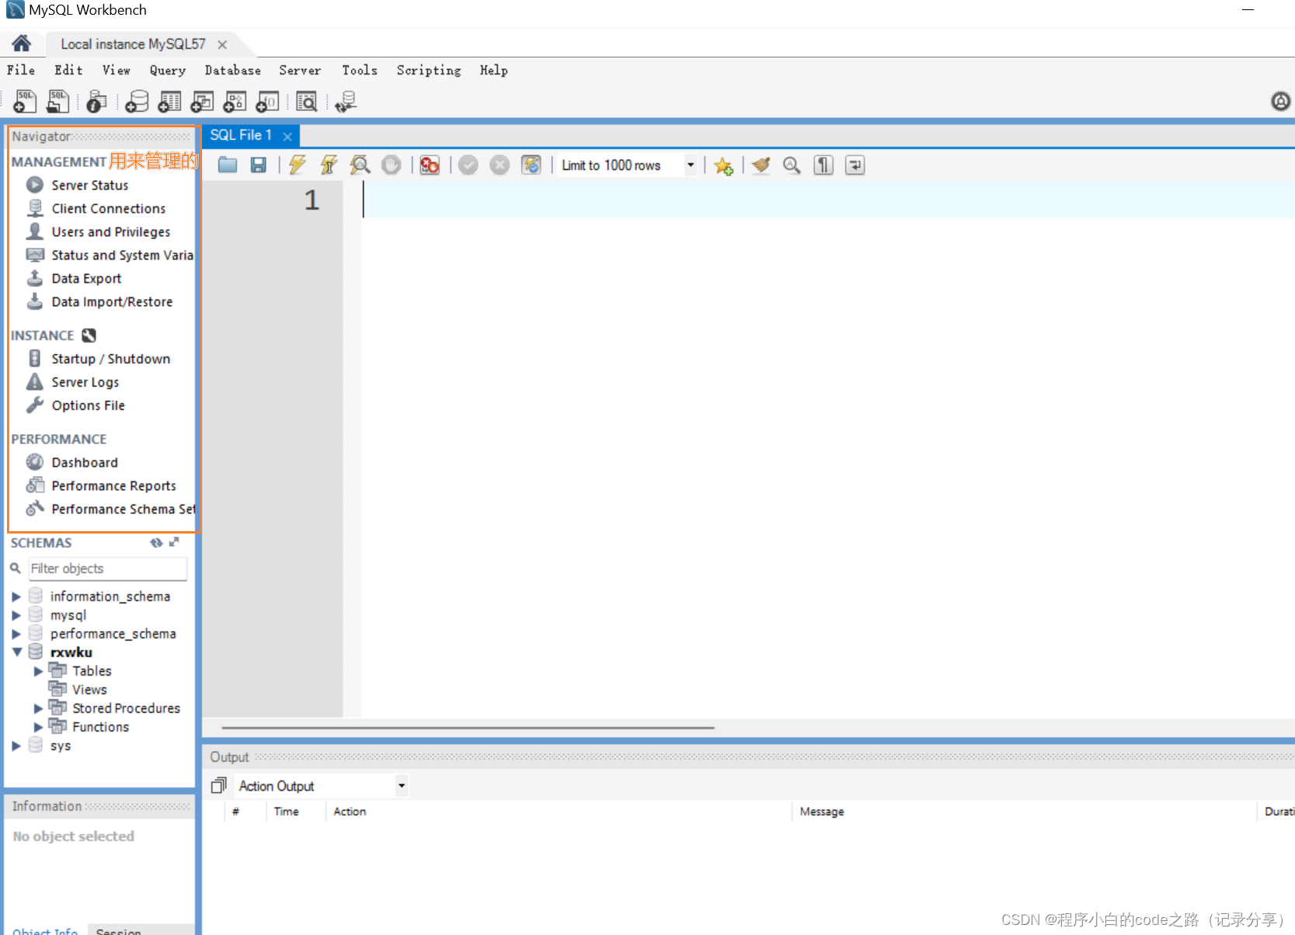The width and height of the screenshot is (1295, 935).
Task: Open Client Connections
Action: coord(109,208)
